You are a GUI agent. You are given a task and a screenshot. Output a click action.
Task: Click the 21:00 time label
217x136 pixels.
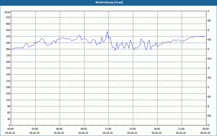pos(182,129)
